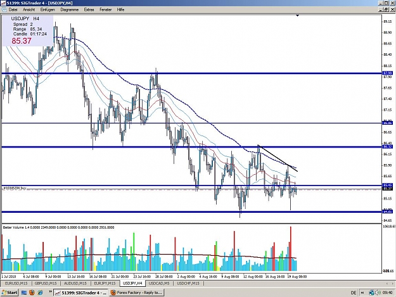Open the Datei menu
Viewport: 396px width, 297px height.
pyautogui.click(x=13, y=9)
